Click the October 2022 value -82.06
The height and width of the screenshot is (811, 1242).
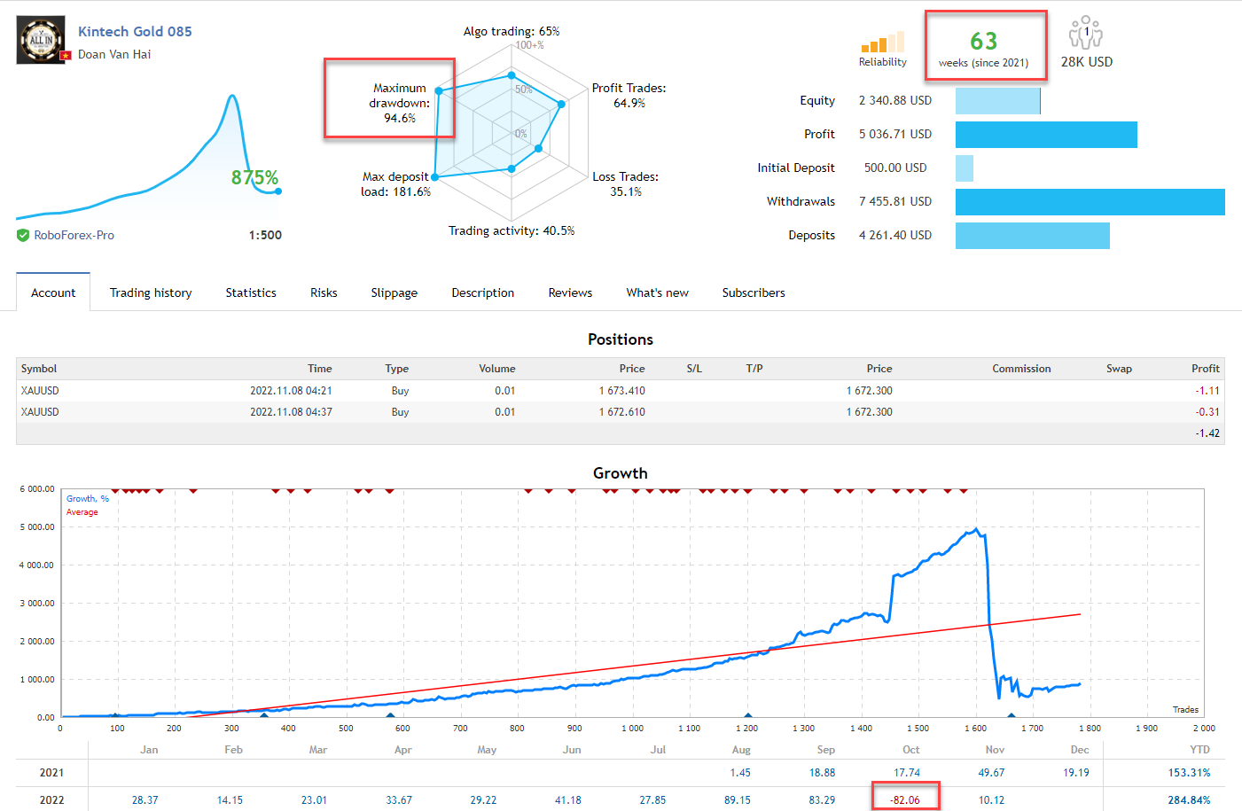pos(905,800)
